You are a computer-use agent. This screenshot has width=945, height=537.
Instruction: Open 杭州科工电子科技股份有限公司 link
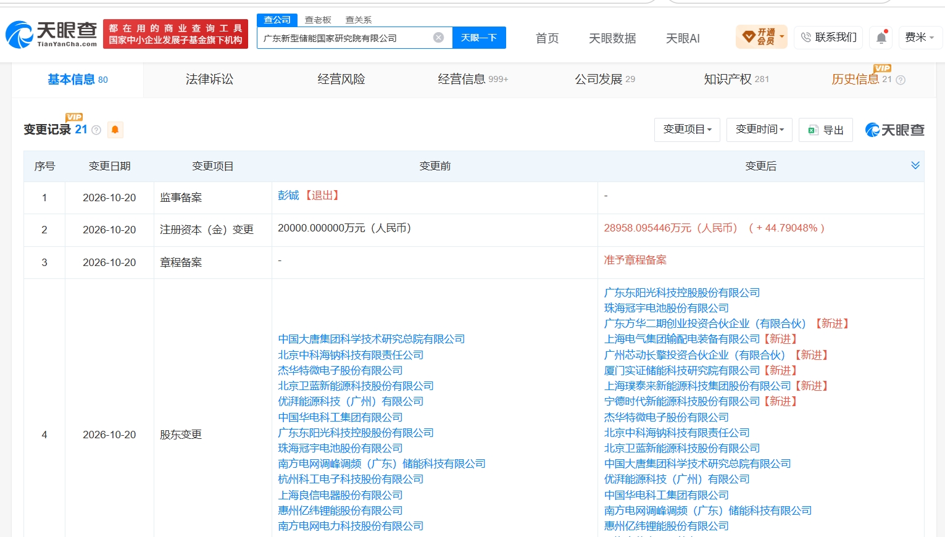351,479
